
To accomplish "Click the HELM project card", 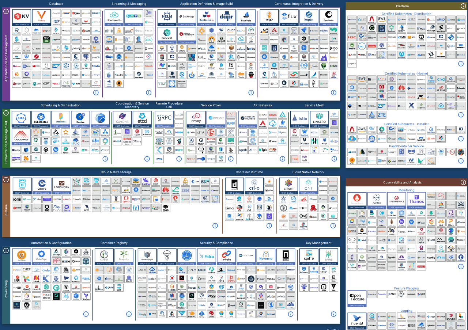I will 167,18.
